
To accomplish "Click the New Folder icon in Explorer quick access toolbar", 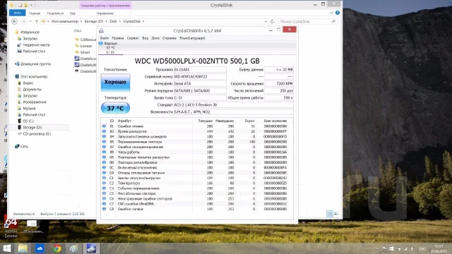I will click(26, 5).
